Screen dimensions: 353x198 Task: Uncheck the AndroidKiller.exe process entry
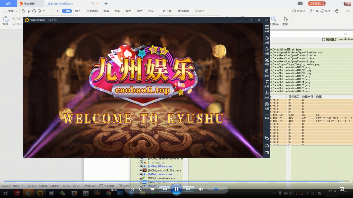[141, 170]
